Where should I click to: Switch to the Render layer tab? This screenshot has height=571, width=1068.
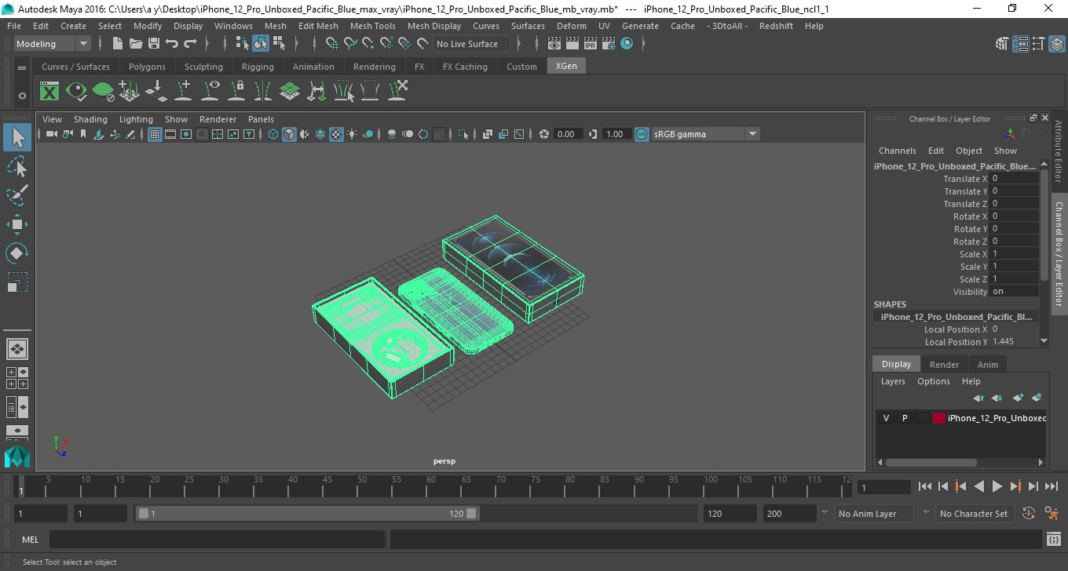pos(944,364)
